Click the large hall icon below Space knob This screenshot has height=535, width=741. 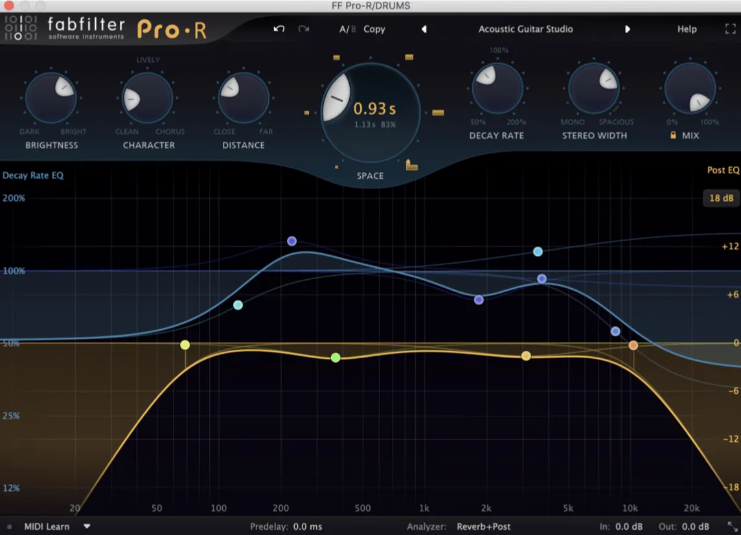coord(411,165)
